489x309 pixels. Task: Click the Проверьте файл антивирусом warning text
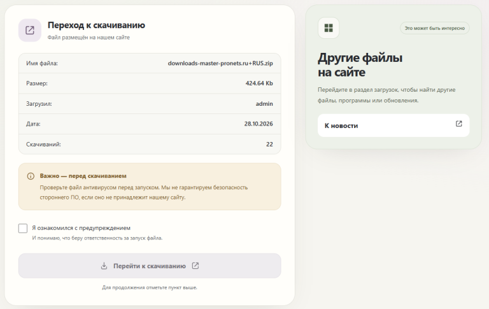click(x=144, y=192)
